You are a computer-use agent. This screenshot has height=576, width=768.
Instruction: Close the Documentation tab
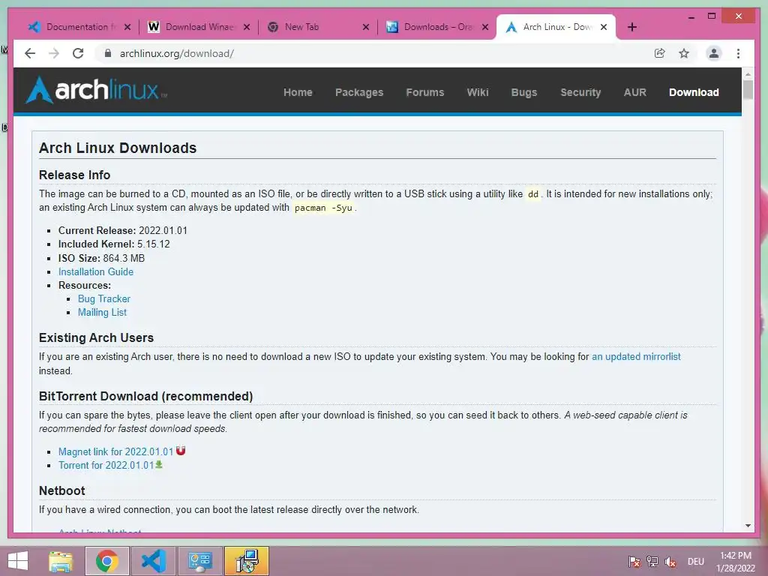tap(127, 27)
